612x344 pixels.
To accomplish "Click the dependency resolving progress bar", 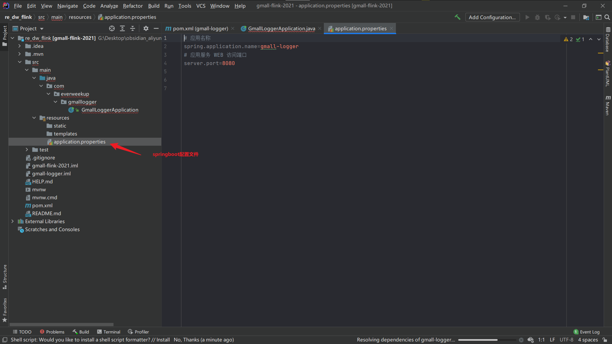I will 487,340.
